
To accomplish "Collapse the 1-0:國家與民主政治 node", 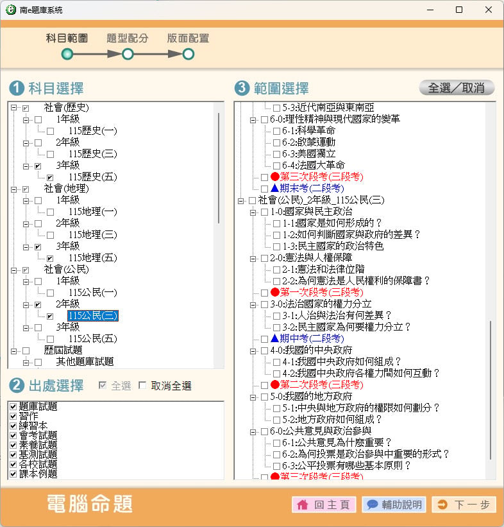I will pyautogui.click(x=253, y=212).
